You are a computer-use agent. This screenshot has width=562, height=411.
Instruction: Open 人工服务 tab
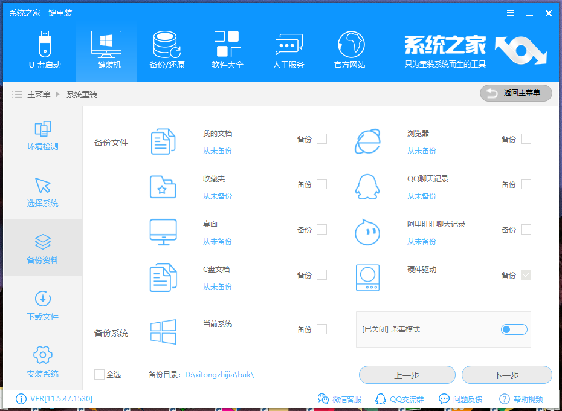pos(288,50)
